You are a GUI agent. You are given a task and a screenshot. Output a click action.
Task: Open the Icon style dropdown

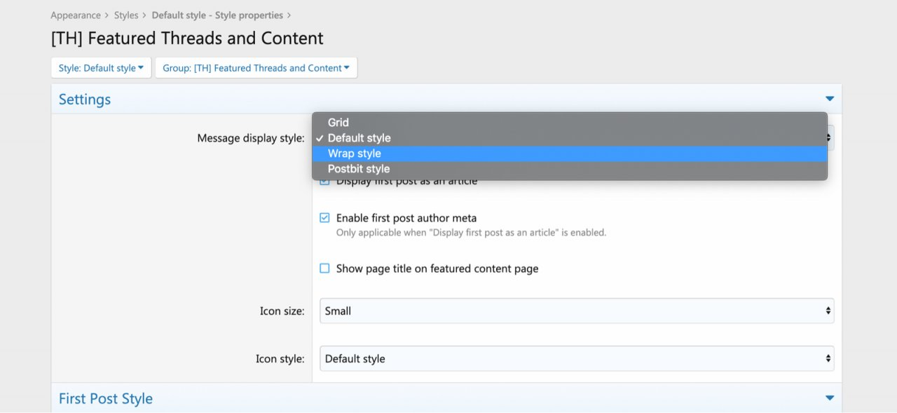(576, 358)
